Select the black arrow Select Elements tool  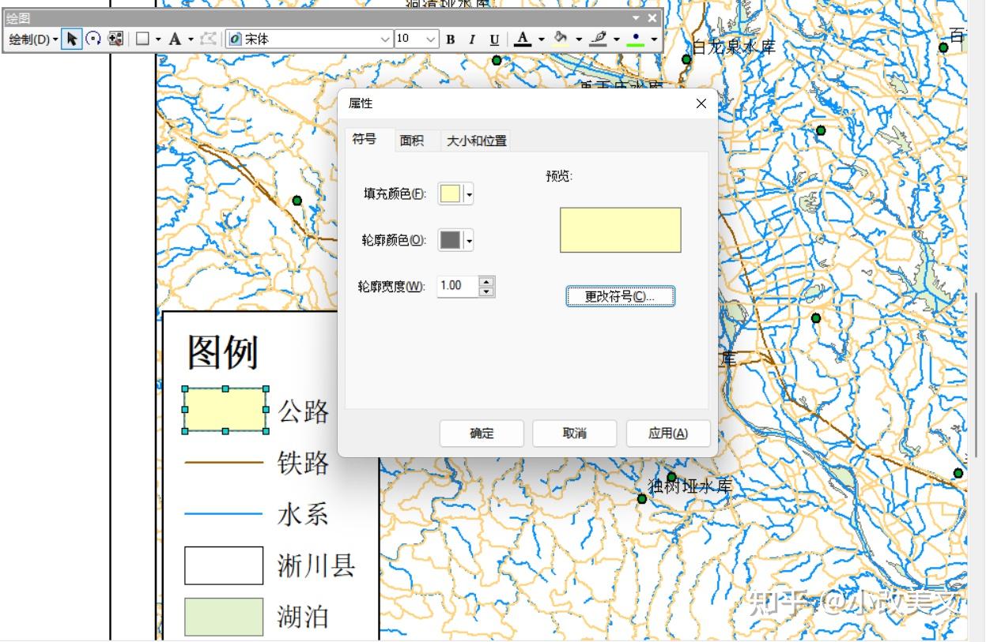coord(72,38)
